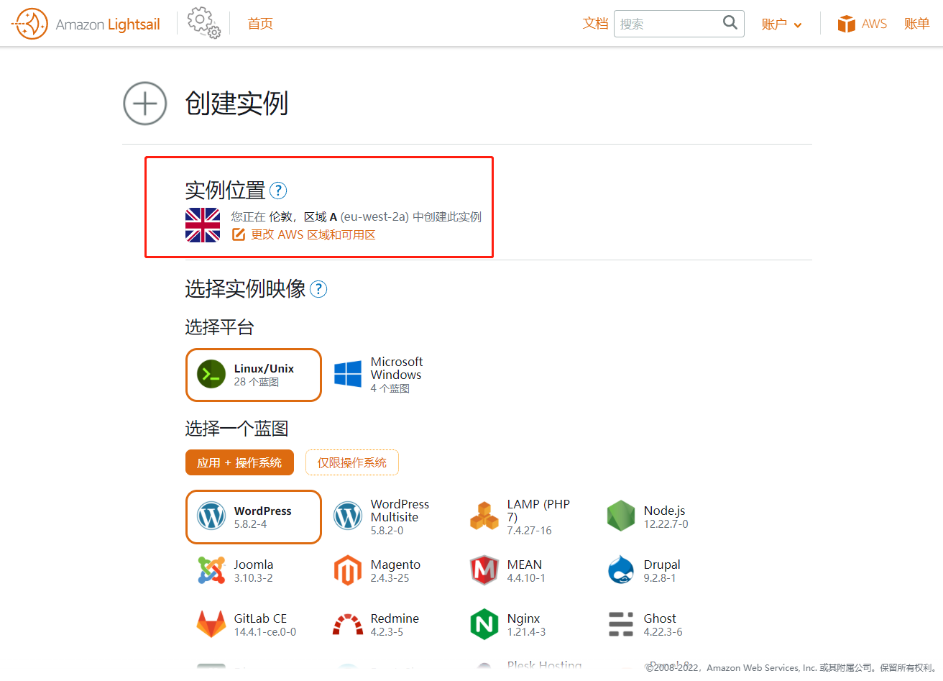This screenshot has height=681, width=943.
Task: Choose Node.js 12.22.7-0 blueprint text
Action: [666, 517]
